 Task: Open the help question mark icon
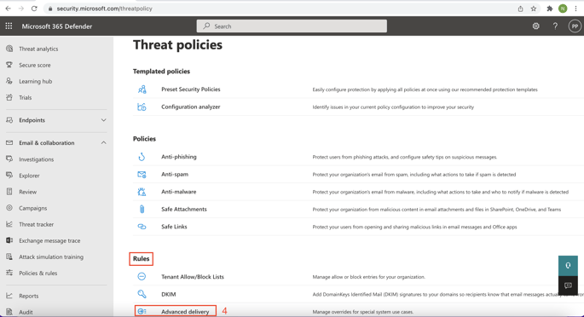point(555,26)
